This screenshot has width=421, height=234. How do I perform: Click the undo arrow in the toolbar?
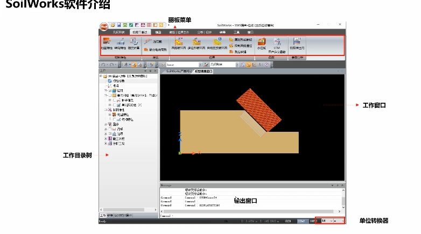103,65
